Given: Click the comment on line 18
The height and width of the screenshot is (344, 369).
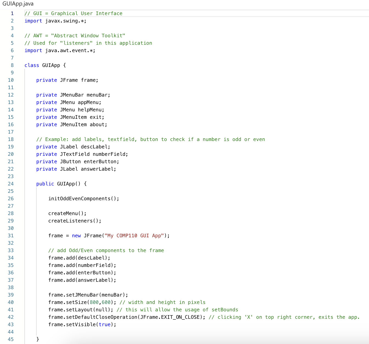Looking at the screenshot, I should (x=150, y=139).
